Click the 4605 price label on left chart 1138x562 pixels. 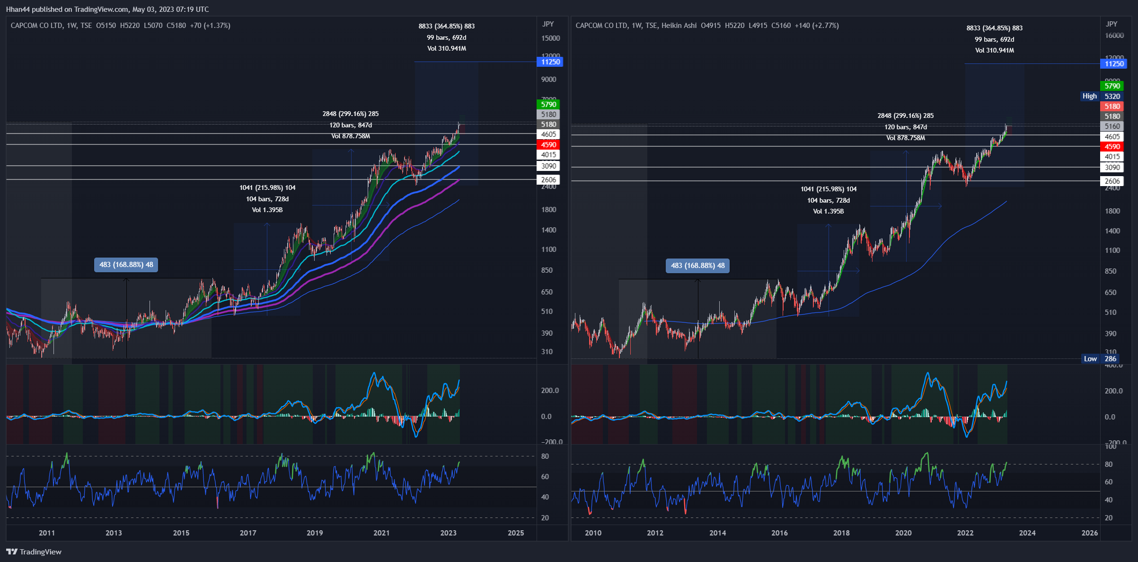coord(548,134)
